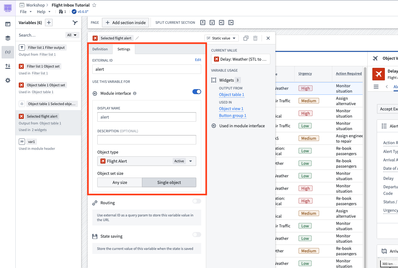Open the All filter dropdown for variables
398x268 pixels.
tap(72, 35)
